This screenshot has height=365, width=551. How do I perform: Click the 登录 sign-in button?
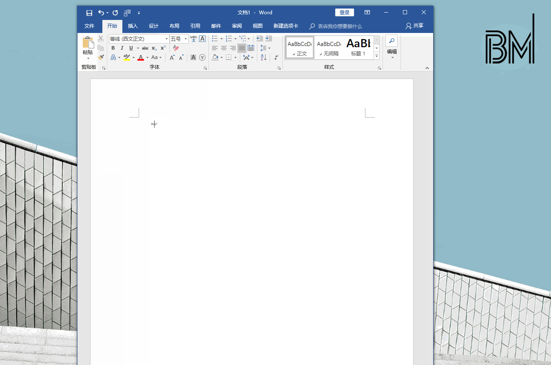[x=344, y=12]
